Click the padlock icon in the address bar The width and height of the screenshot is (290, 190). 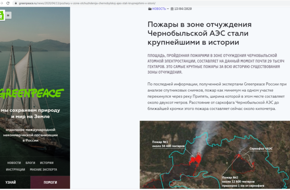tap(16, 4)
